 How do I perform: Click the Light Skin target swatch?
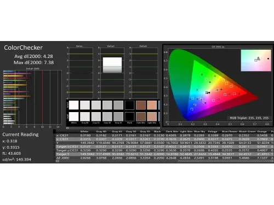pyautogui.click(x=152, y=116)
